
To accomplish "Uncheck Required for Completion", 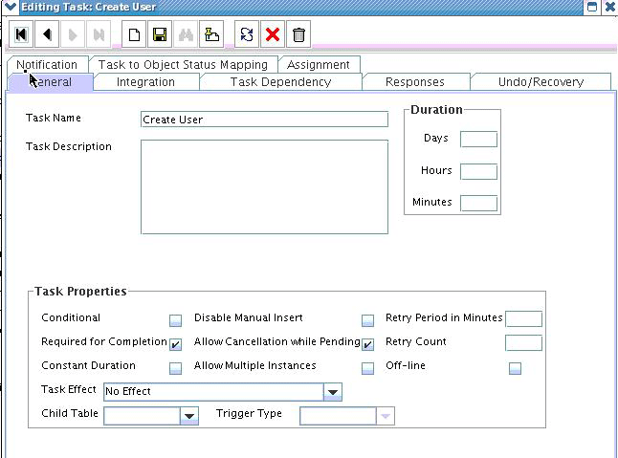I will point(175,344).
